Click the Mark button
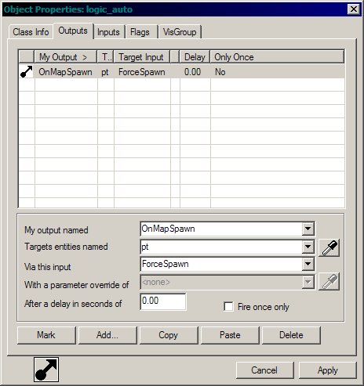The width and height of the screenshot is (364, 386). click(46, 335)
